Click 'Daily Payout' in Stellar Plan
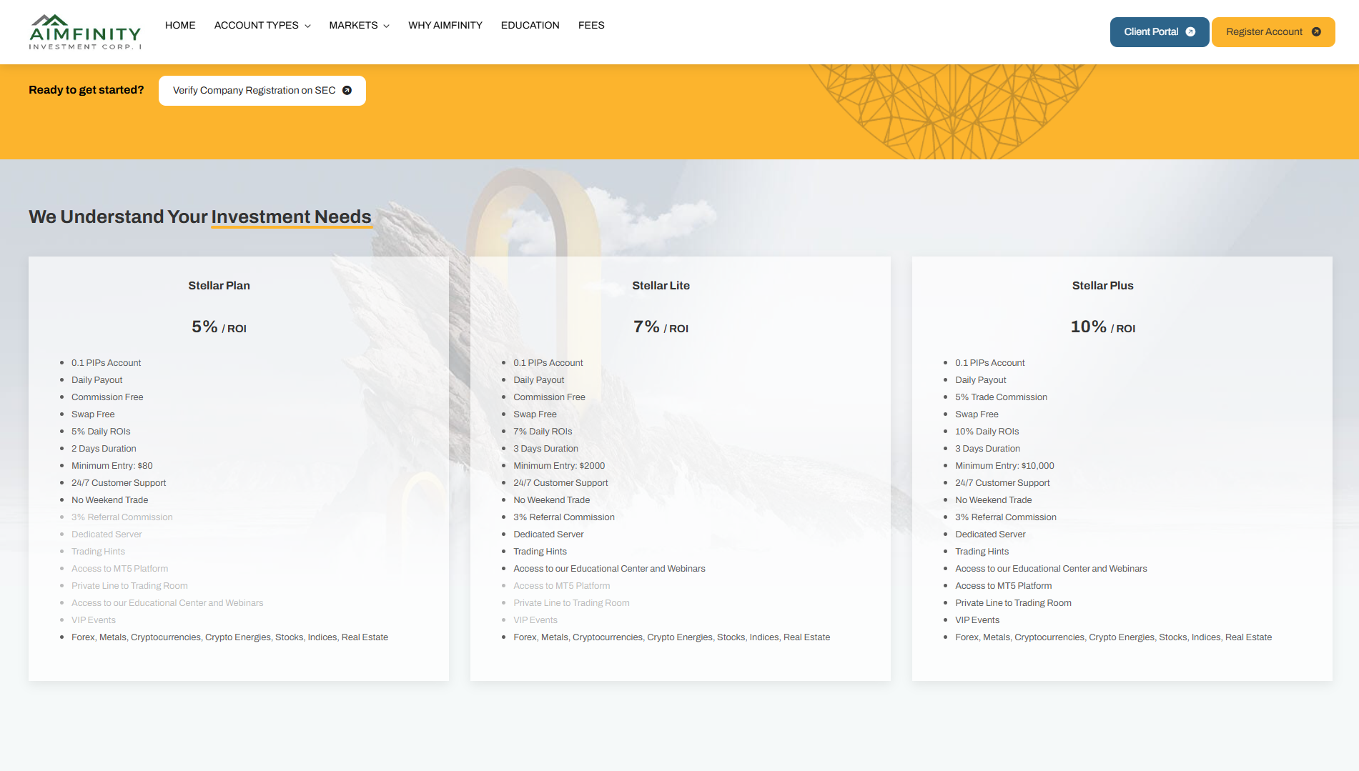The image size is (1359, 771). point(97,380)
